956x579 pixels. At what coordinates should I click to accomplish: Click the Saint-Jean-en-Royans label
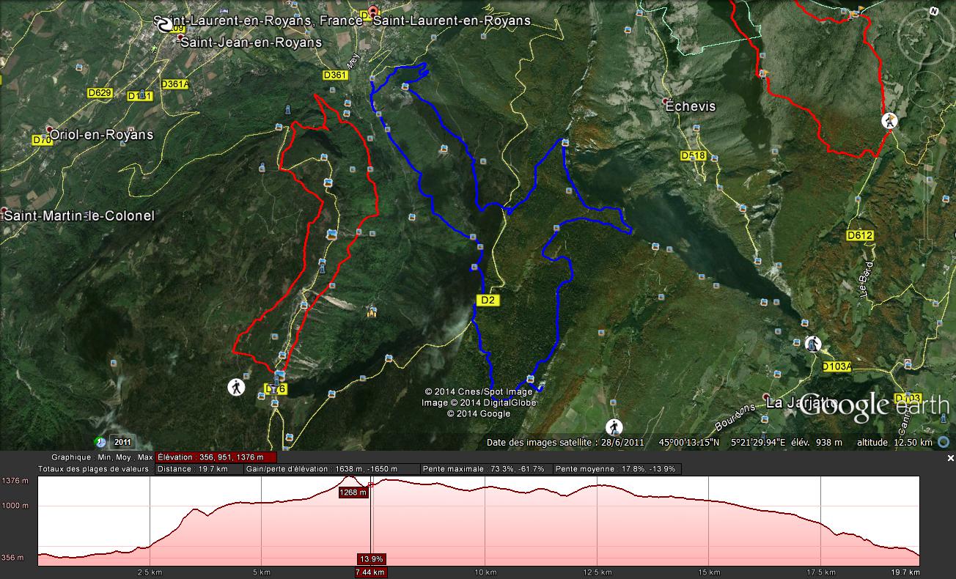(x=251, y=43)
